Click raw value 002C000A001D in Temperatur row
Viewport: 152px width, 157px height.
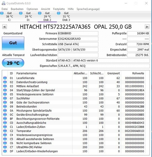pyautogui.click(x=134, y=131)
